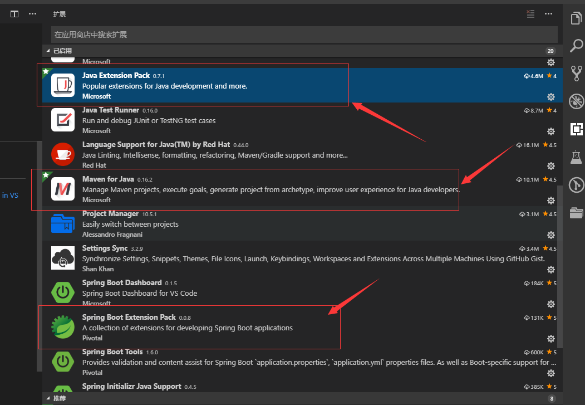Open manage gear menu for Java Extension Pack
585x405 pixels.
click(x=551, y=97)
